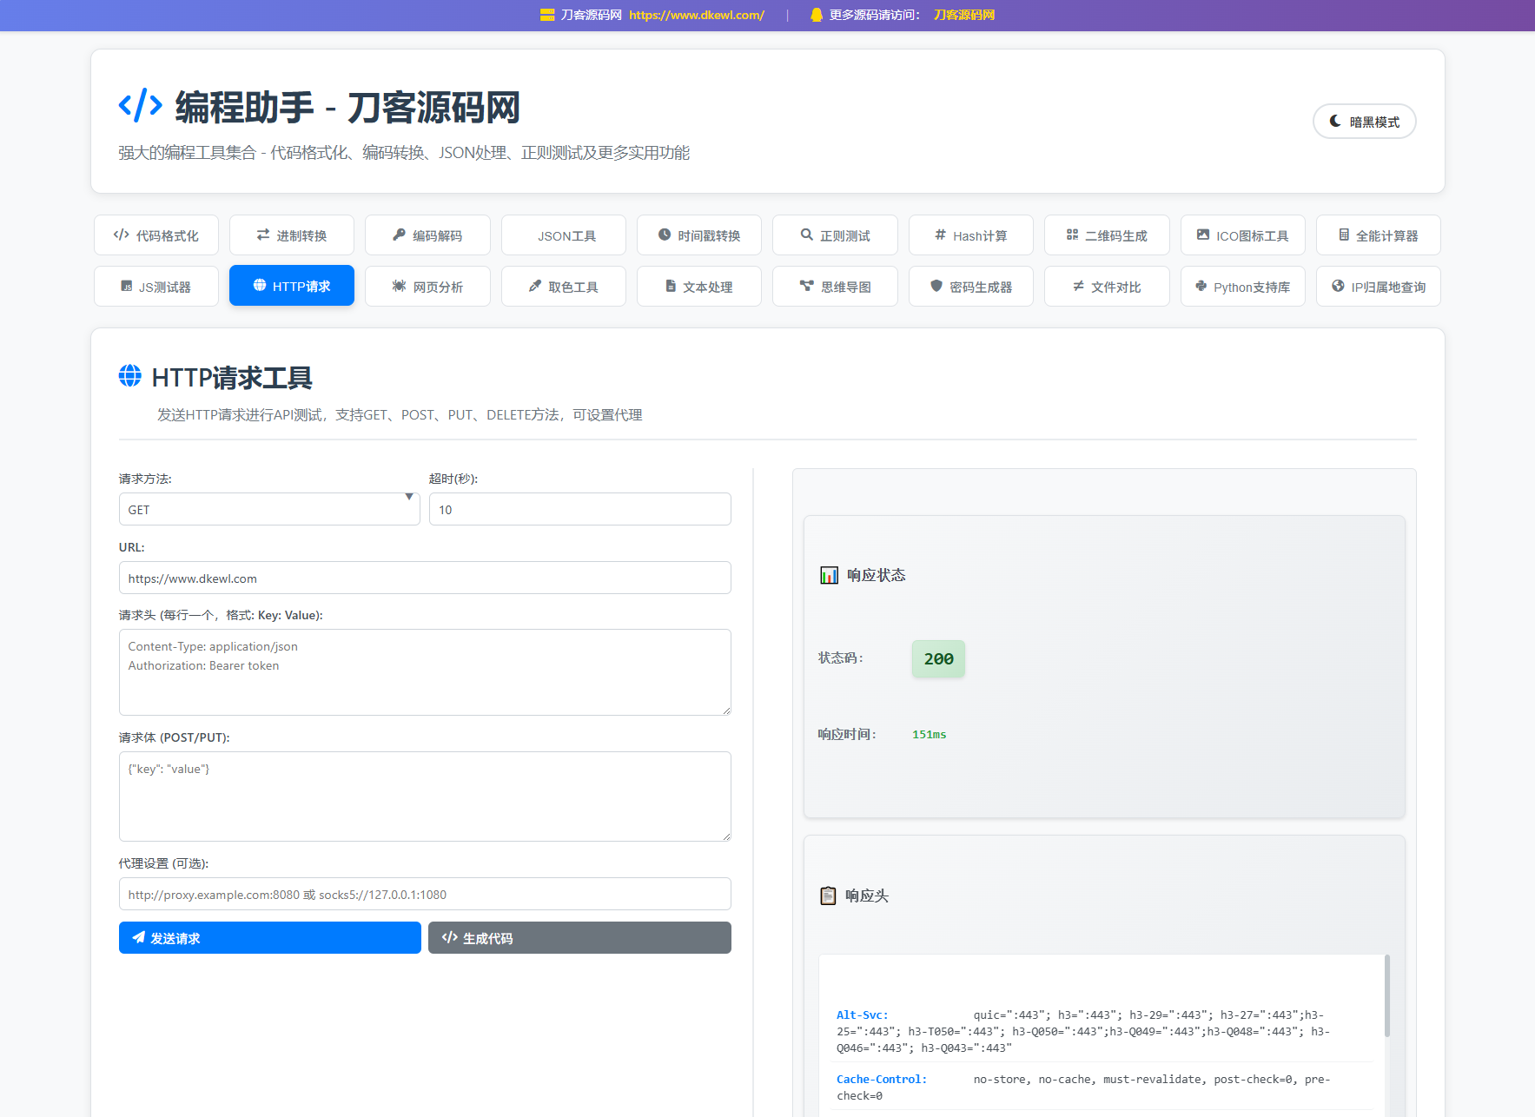Toggle 暗黑模式 dark mode
The image size is (1535, 1117).
click(x=1364, y=122)
